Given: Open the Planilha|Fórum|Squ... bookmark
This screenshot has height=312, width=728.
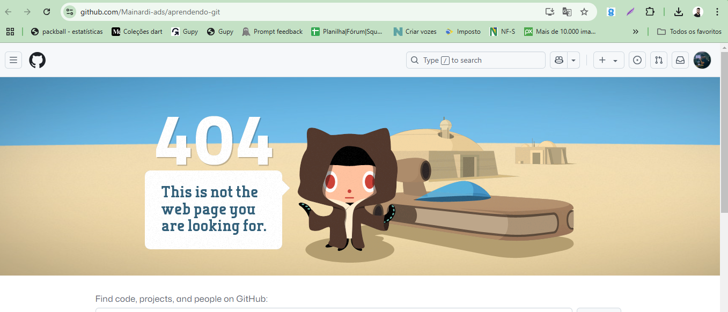Looking at the screenshot, I should click(x=348, y=32).
